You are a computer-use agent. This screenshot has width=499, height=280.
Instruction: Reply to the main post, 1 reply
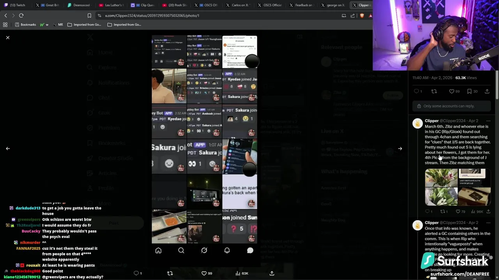coord(417,91)
